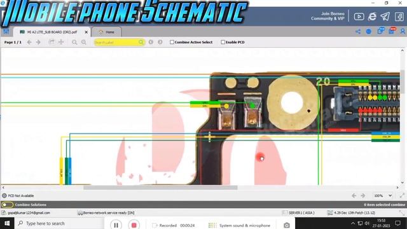This screenshot has height=229, width=407.
Task: Zoom out on the schematic
Action: tap(74, 42)
